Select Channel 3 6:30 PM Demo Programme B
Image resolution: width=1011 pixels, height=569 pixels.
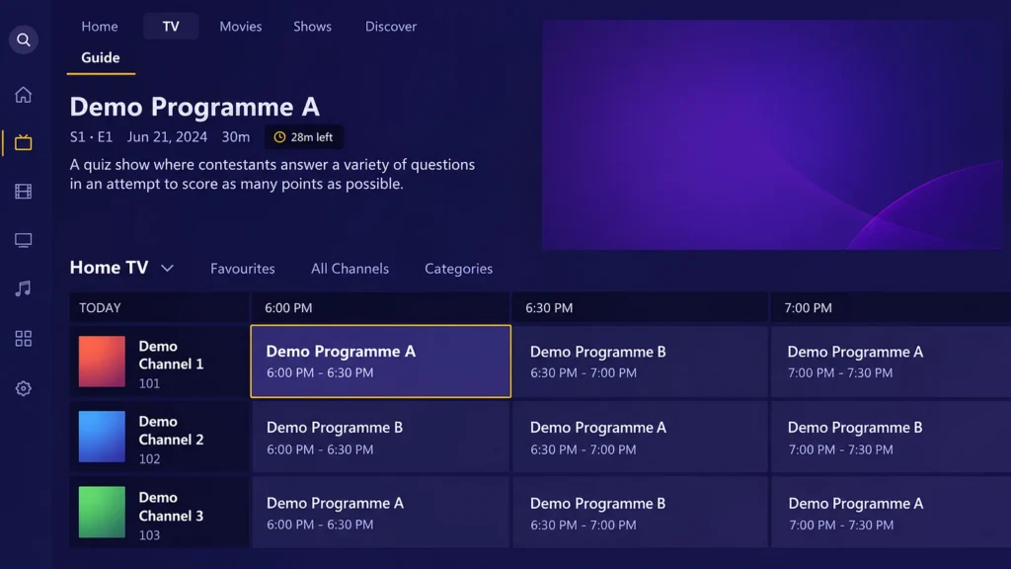tap(640, 513)
